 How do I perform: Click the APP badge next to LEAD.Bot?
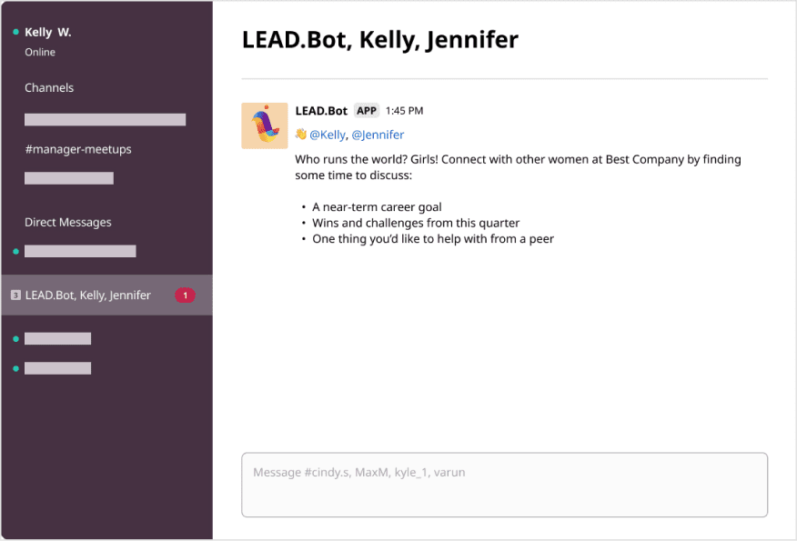click(x=367, y=111)
